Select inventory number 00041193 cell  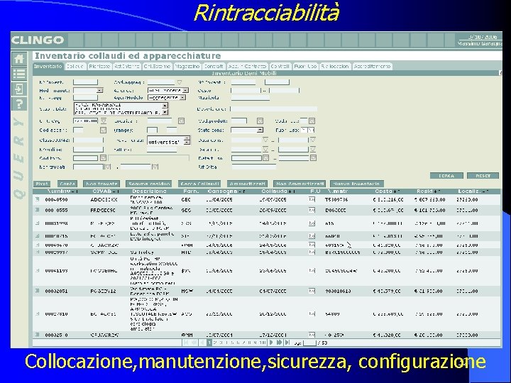(x=56, y=271)
